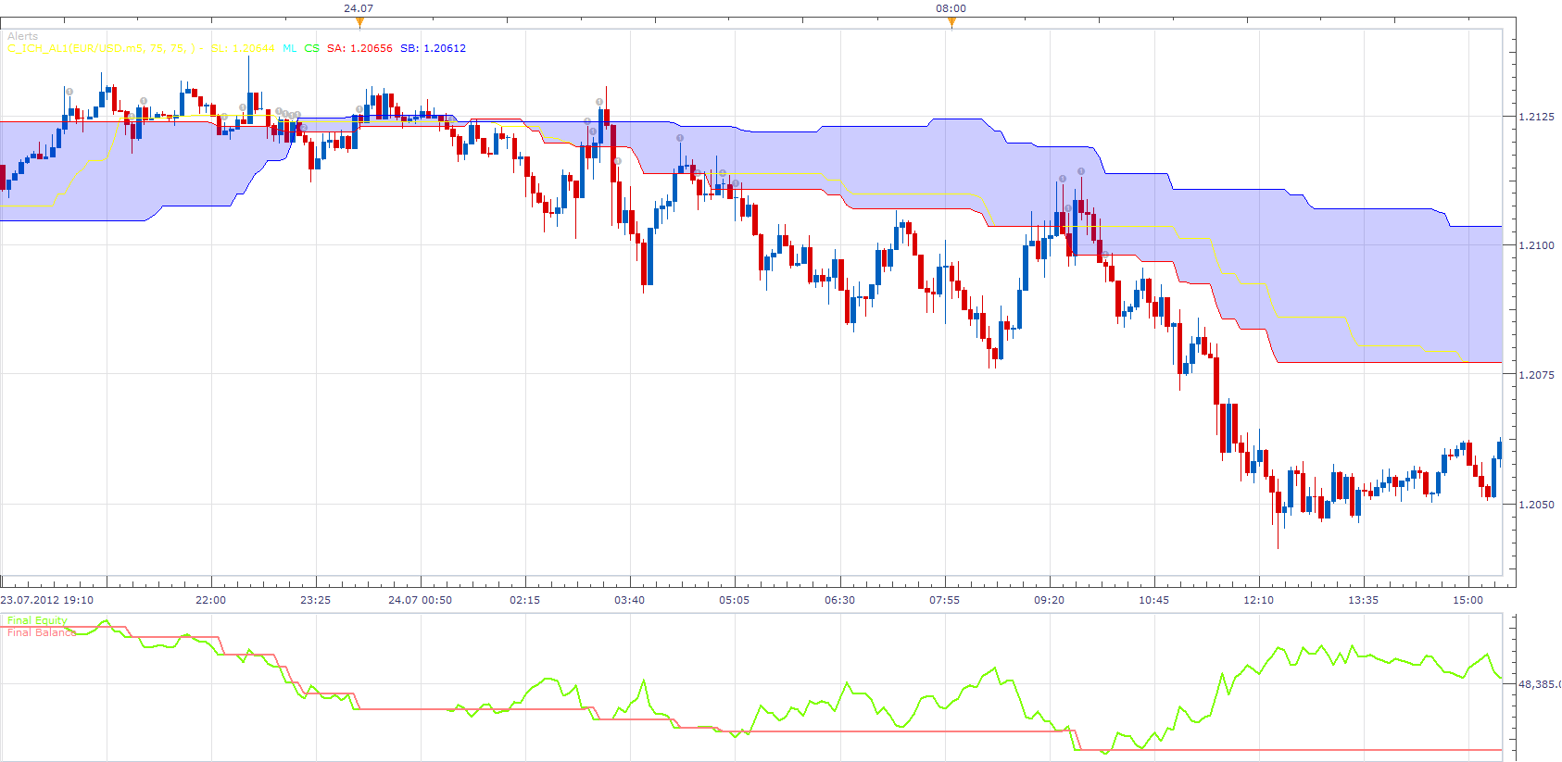1562x762 pixels.
Task: Click the green CS label
Action: (x=312, y=48)
